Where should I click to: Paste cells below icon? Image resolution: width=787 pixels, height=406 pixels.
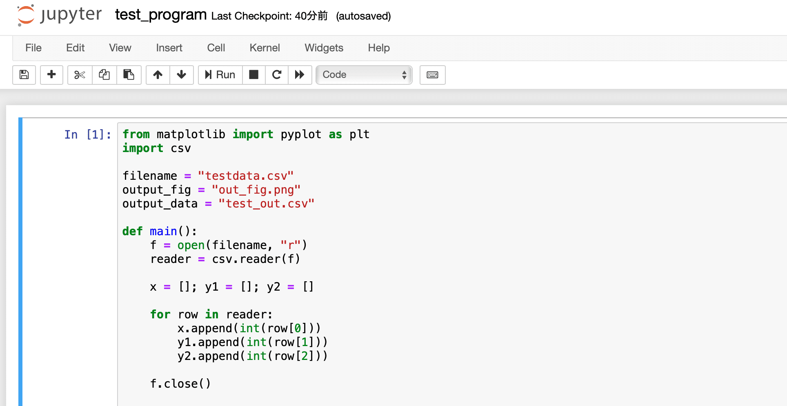[129, 75]
